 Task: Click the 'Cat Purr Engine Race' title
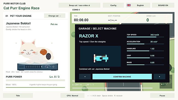pyautogui.click(x=21, y=8)
